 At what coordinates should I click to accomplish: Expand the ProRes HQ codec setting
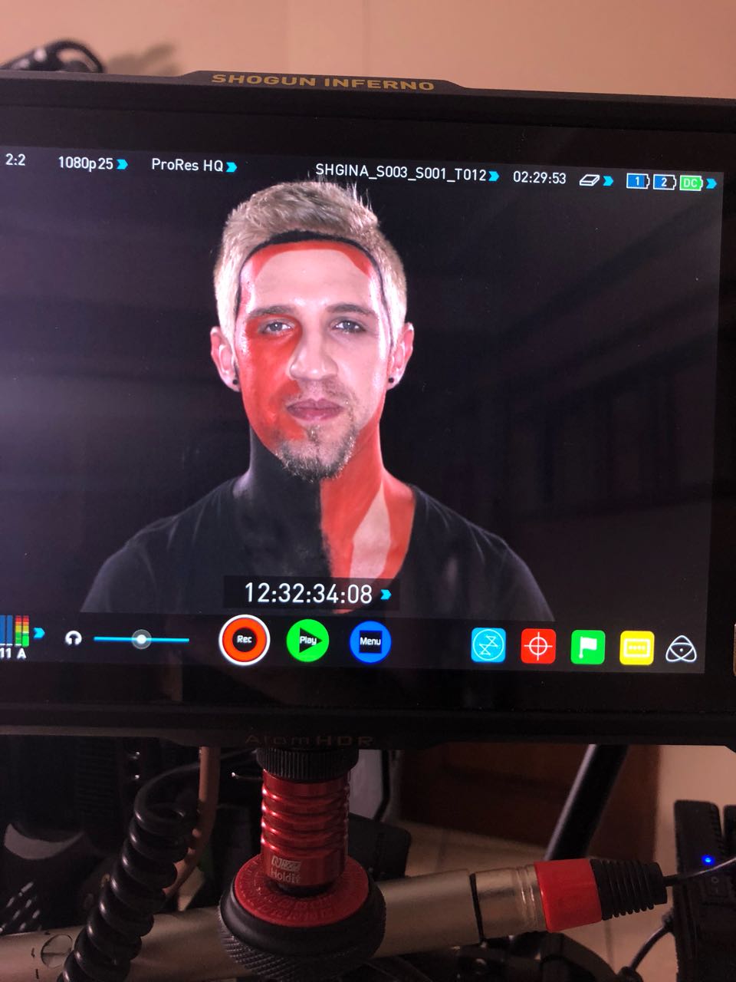(192, 165)
